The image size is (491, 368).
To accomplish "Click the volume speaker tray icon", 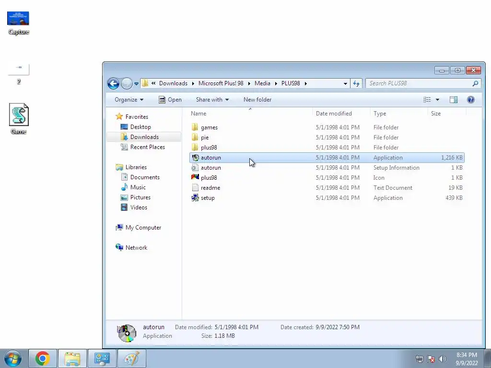I will (x=443, y=359).
